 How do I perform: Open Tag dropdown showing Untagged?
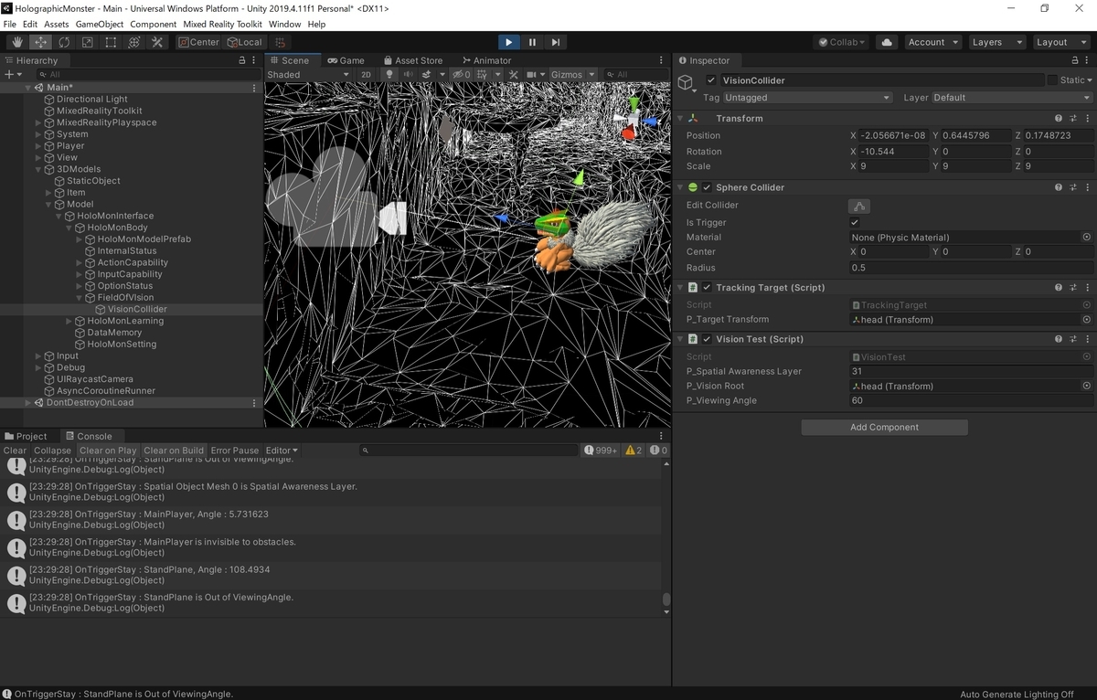click(807, 98)
